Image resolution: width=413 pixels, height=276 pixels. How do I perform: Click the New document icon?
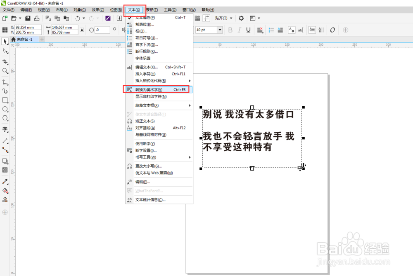pos(5,18)
